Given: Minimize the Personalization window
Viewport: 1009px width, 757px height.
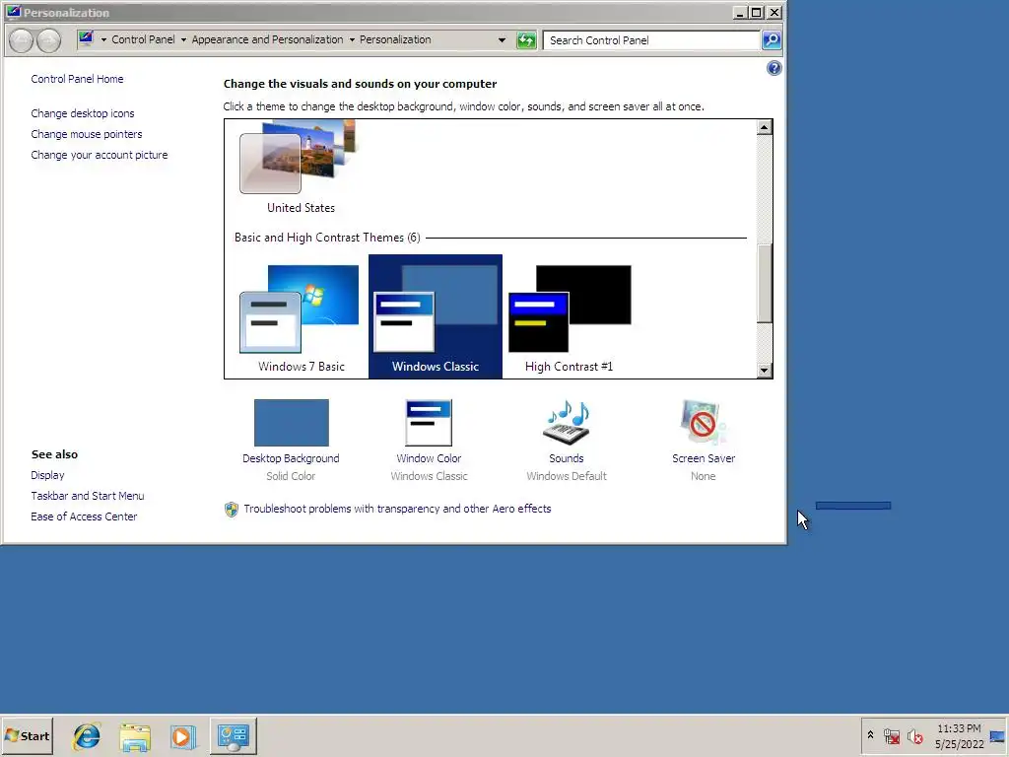Looking at the screenshot, I should (x=739, y=12).
